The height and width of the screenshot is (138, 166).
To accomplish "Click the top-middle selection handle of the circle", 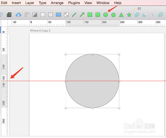I will 92,54.
